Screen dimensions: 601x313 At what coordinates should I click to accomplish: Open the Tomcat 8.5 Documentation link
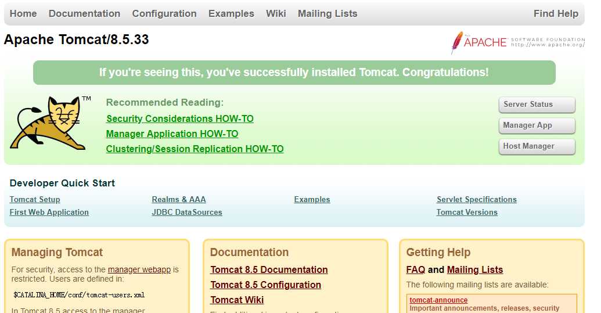[269, 269]
